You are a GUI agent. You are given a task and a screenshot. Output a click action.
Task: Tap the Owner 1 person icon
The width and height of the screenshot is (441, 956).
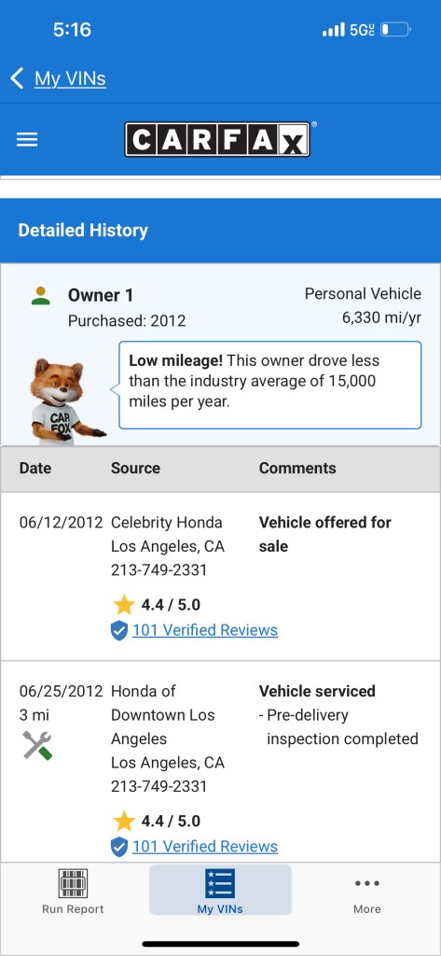[x=41, y=296]
